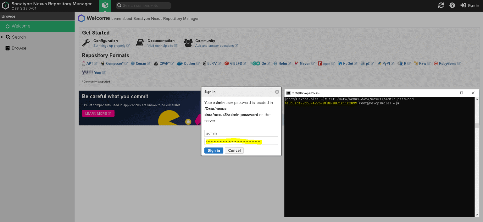Click the LEARN MORE button
The width and height of the screenshot is (483, 222).
point(98,113)
